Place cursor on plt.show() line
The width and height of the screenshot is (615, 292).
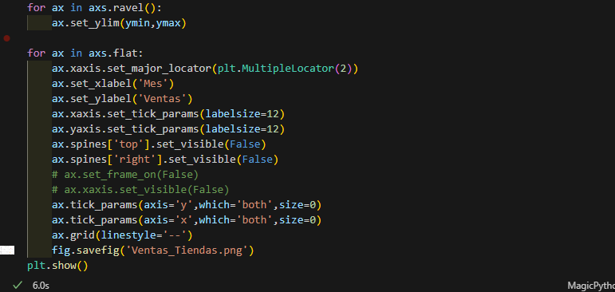tap(57, 266)
